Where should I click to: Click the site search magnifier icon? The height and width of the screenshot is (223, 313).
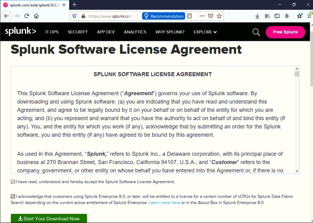(x=256, y=32)
